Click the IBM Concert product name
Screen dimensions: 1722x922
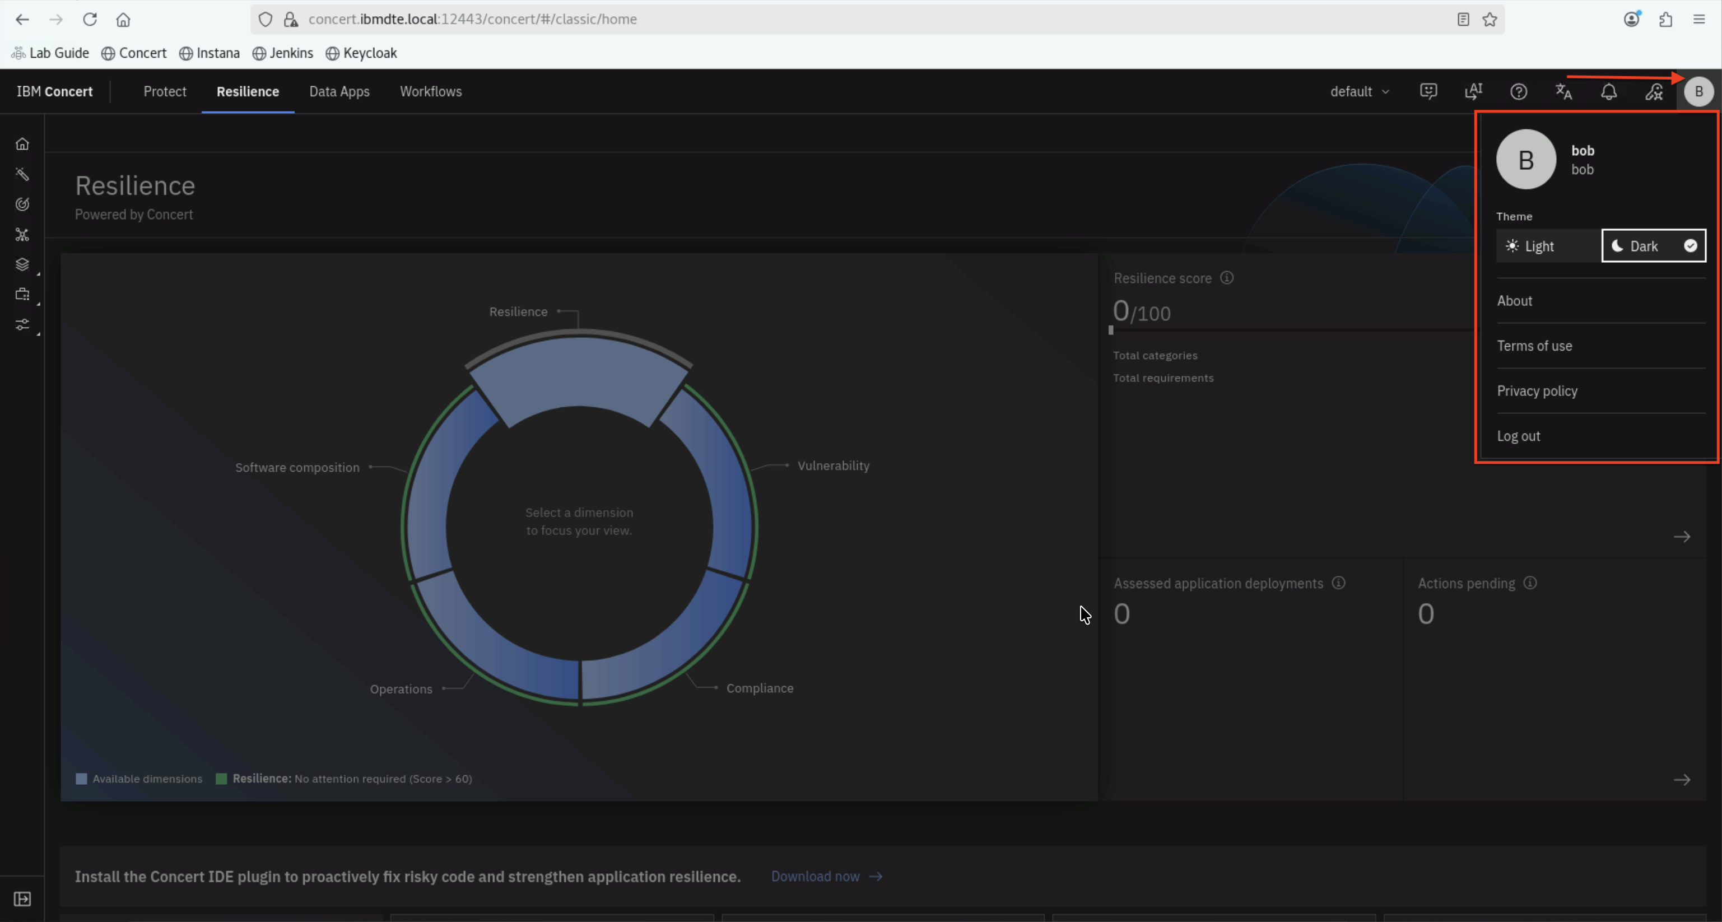[x=55, y=92]
